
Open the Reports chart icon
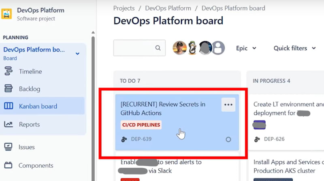coord(9,124)
